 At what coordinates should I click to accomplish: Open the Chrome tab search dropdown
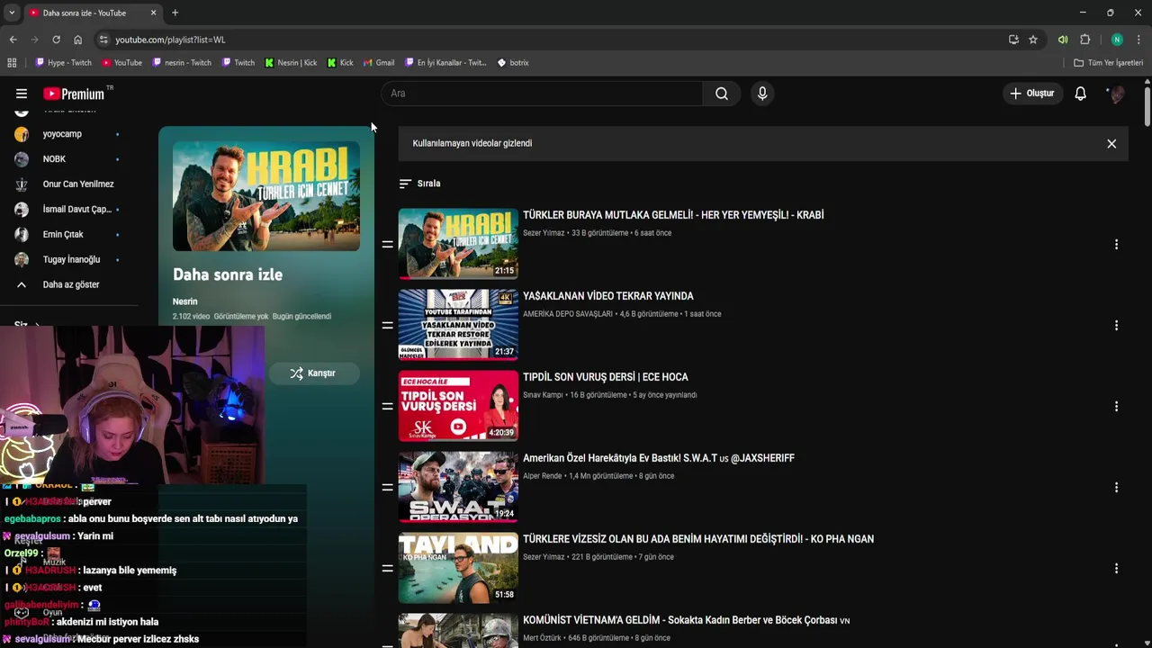12,13
